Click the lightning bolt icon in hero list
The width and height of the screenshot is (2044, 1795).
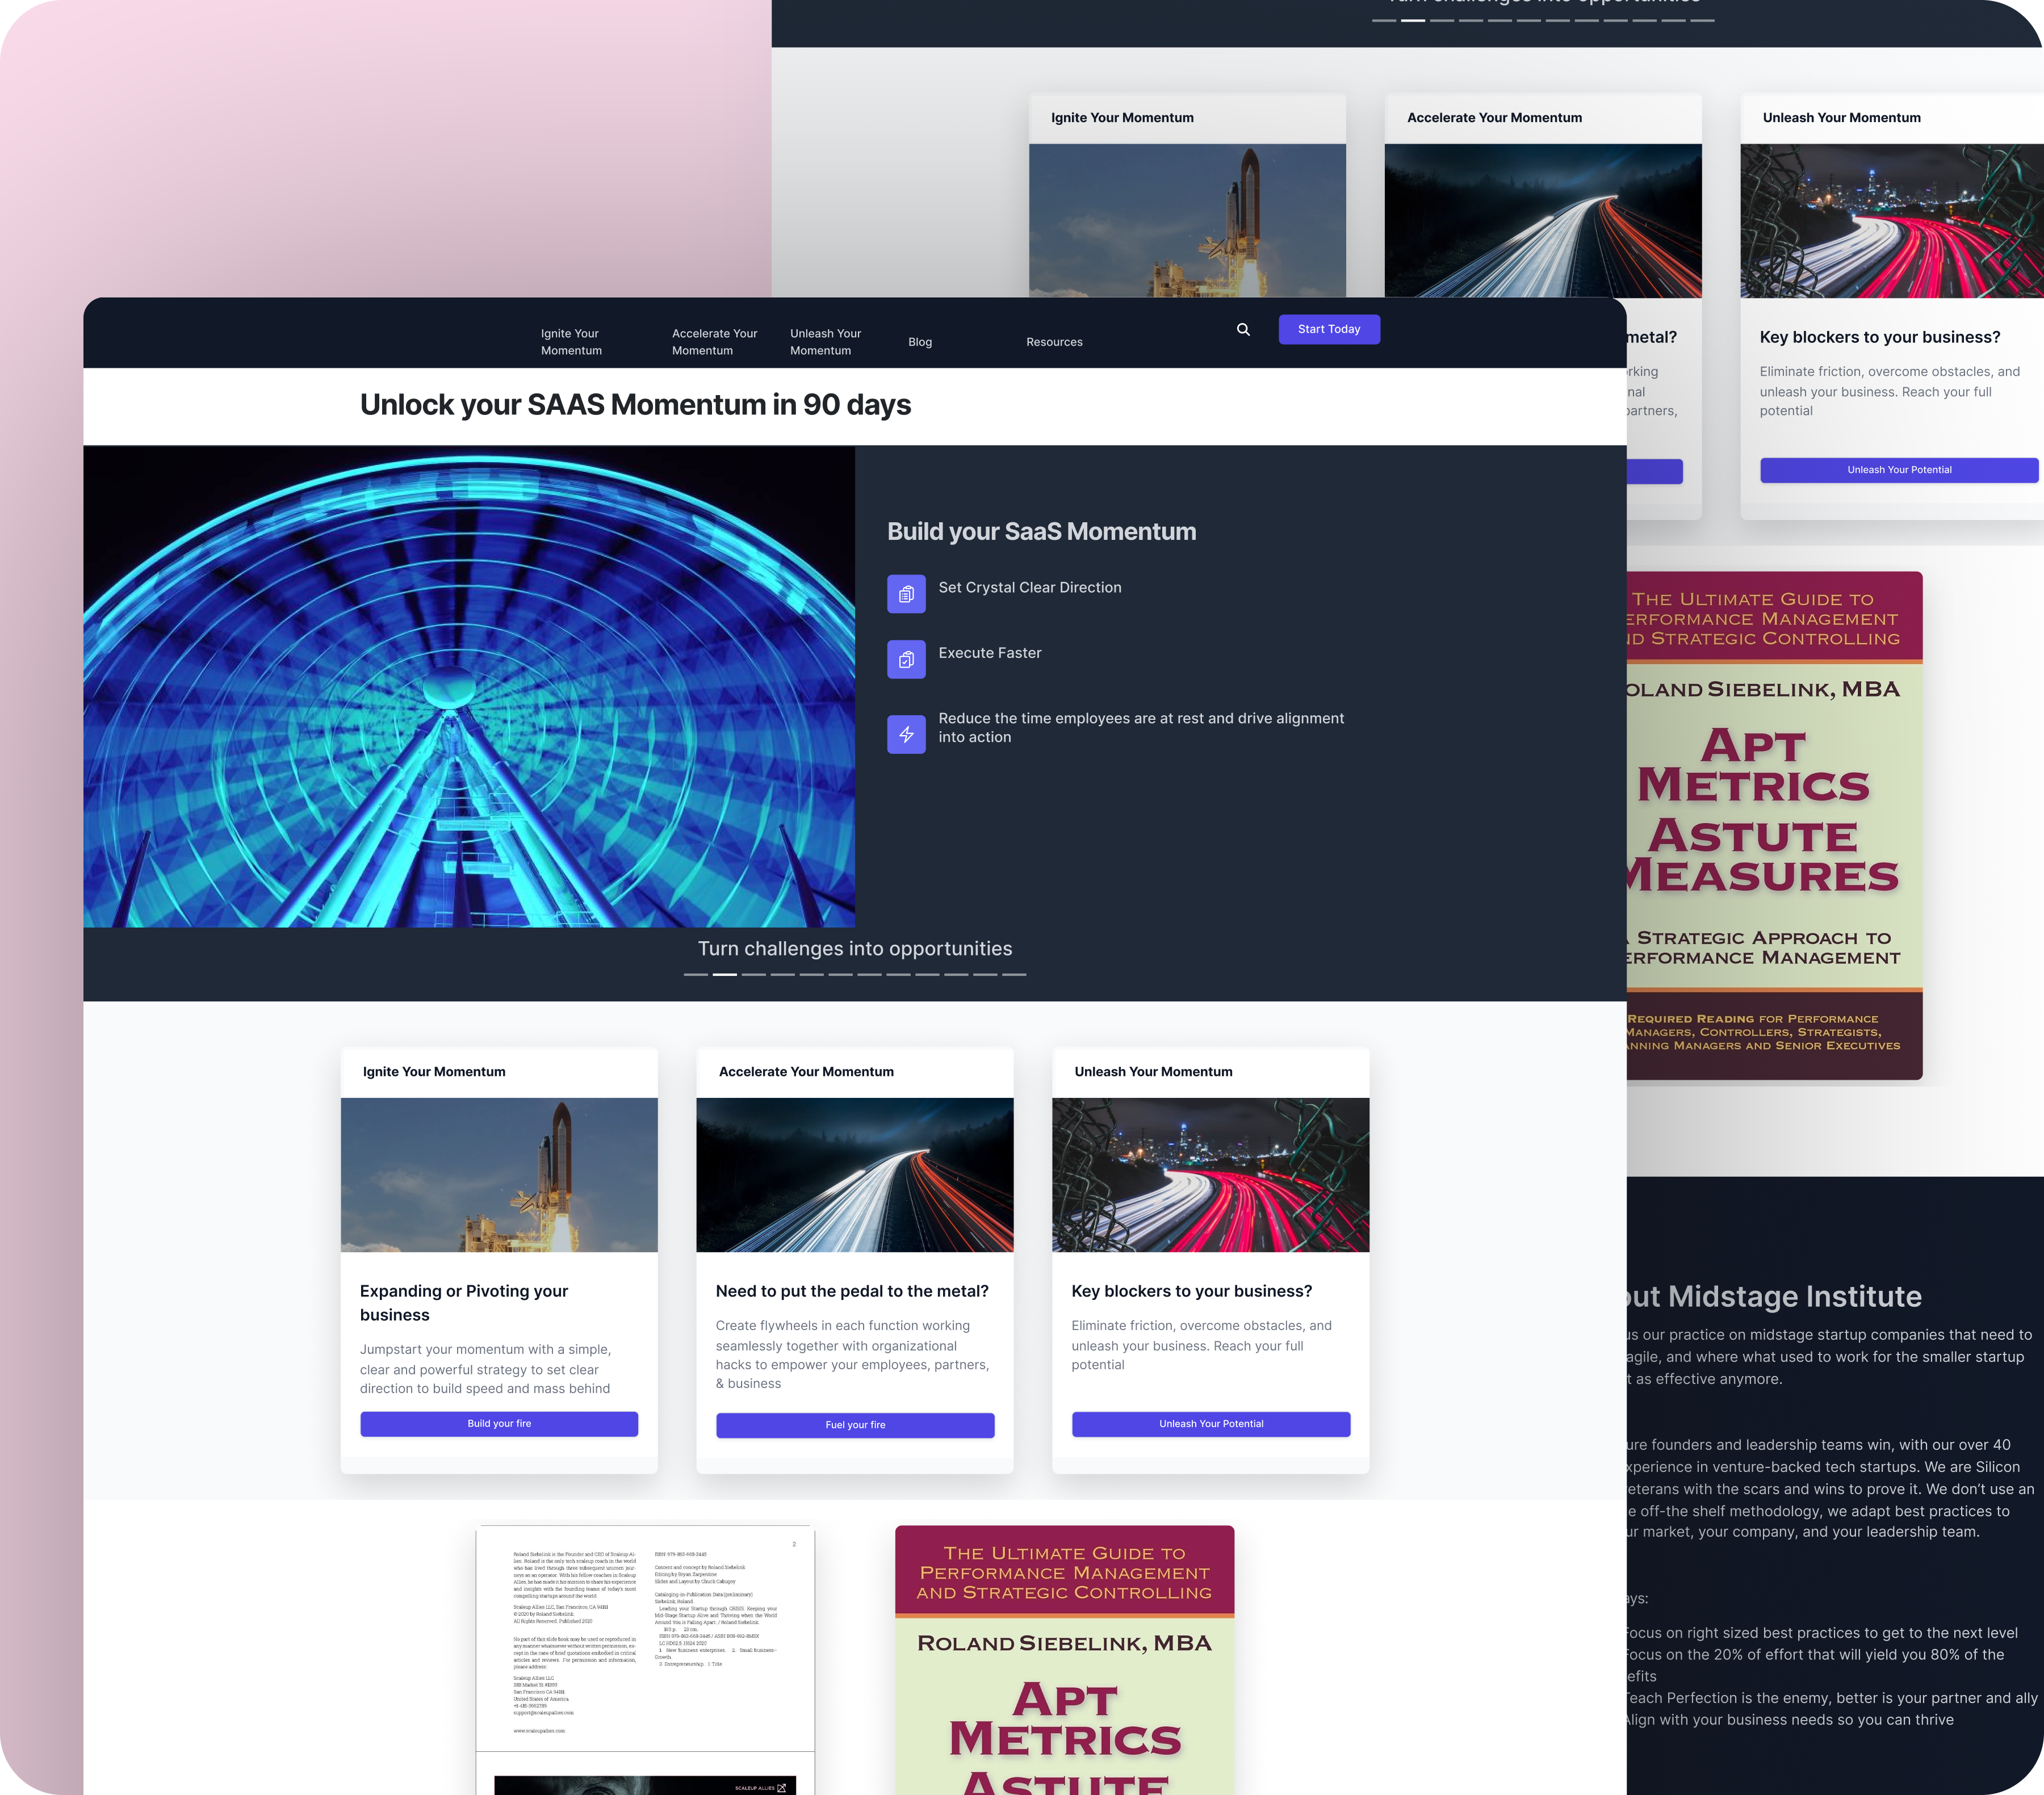click(x=906, y=735)
